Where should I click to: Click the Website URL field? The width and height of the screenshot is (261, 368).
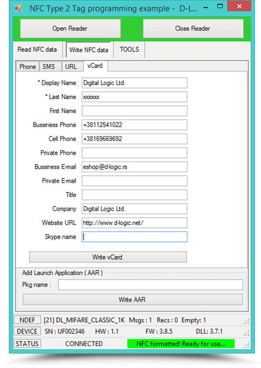[x=134, y=223]
